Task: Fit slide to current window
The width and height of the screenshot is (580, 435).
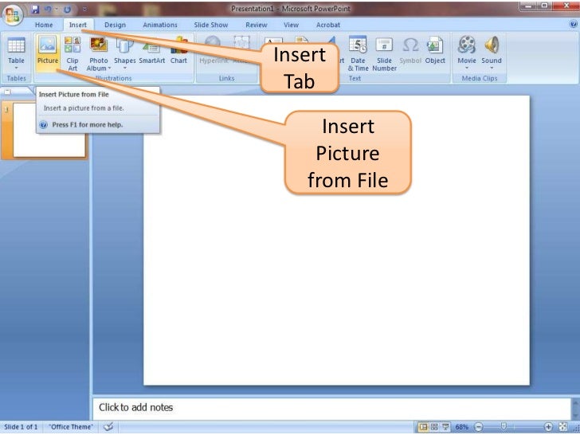Action: click(x=562, y=427)
